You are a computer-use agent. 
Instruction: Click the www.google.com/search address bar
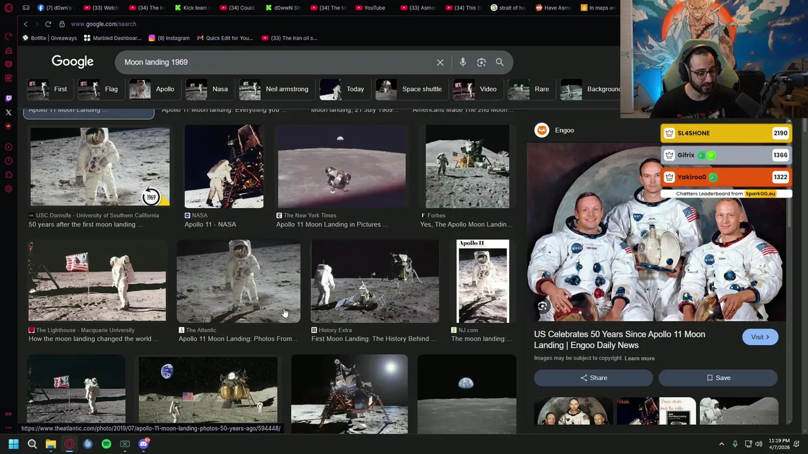pyautogui.click(x=104, y=24)
